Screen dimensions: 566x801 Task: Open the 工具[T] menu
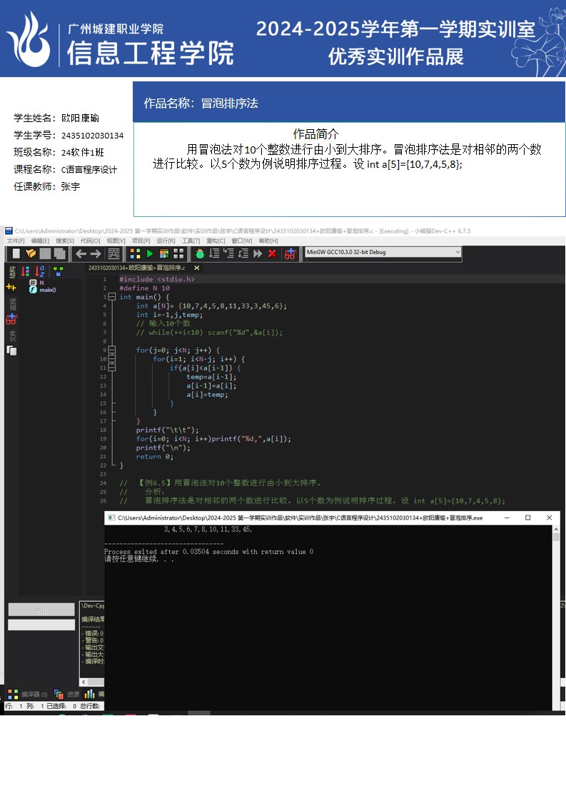(x=191, y=241)
